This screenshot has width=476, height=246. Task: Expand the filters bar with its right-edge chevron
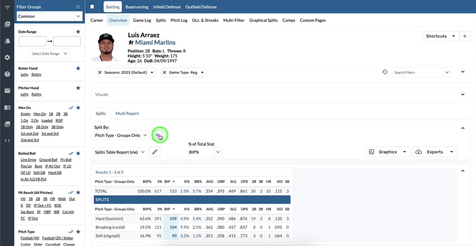point(463,72)
